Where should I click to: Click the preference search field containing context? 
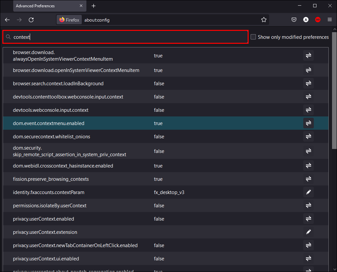click(x=126, y=37)
